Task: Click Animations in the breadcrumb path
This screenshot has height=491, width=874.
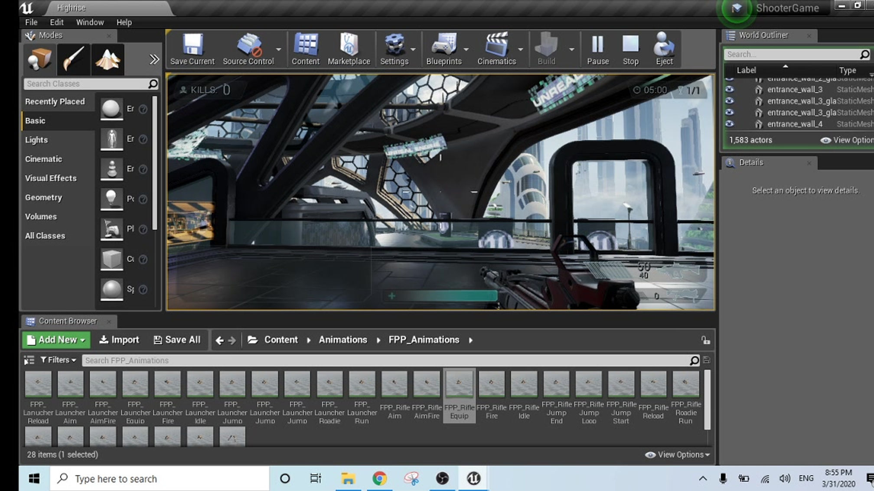Action: 343,340
